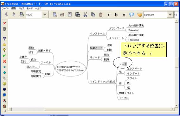Toggle the cloud bubble node style
180x116 pixels.
click(132, 15)
